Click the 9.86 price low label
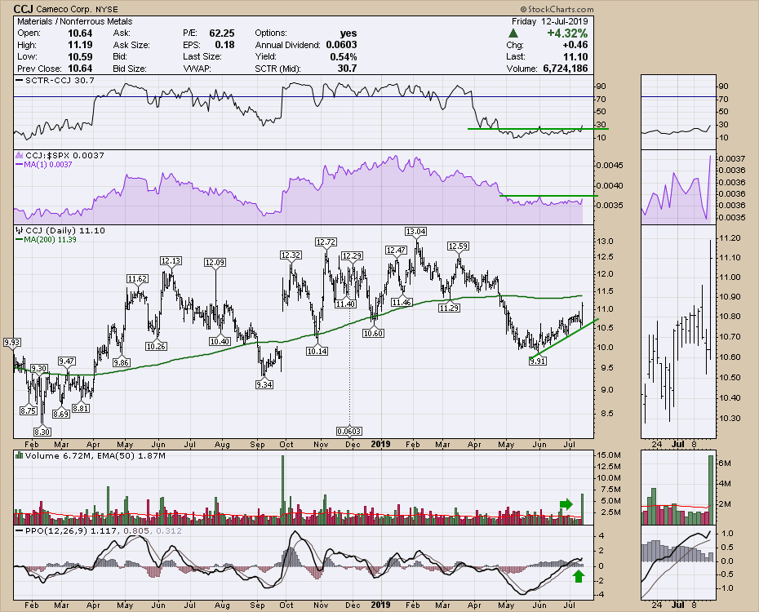This screenshot has height=612, width=759. pyautogui.click(x=121, y=362)
